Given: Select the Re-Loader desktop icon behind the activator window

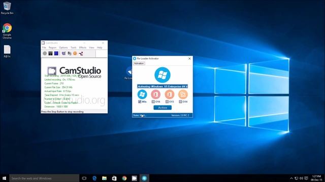Looking at the screenshot, I should [x=128, y=73].
